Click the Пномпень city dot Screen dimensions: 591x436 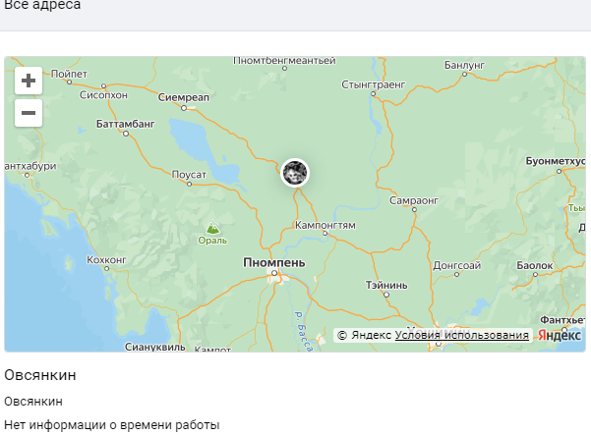coord(274,273)
